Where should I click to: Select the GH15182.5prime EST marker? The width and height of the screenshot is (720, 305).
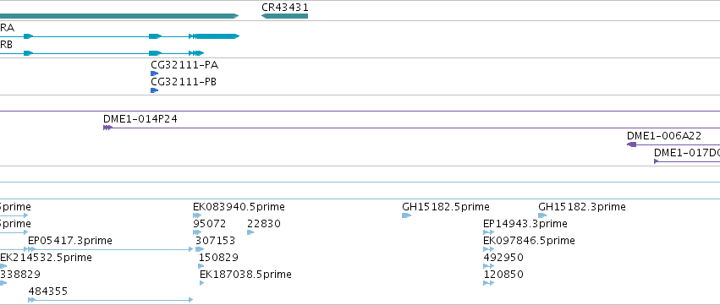406,215
